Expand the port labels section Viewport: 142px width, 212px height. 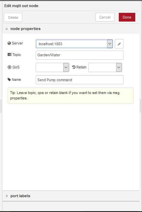(x=7, y=196)
